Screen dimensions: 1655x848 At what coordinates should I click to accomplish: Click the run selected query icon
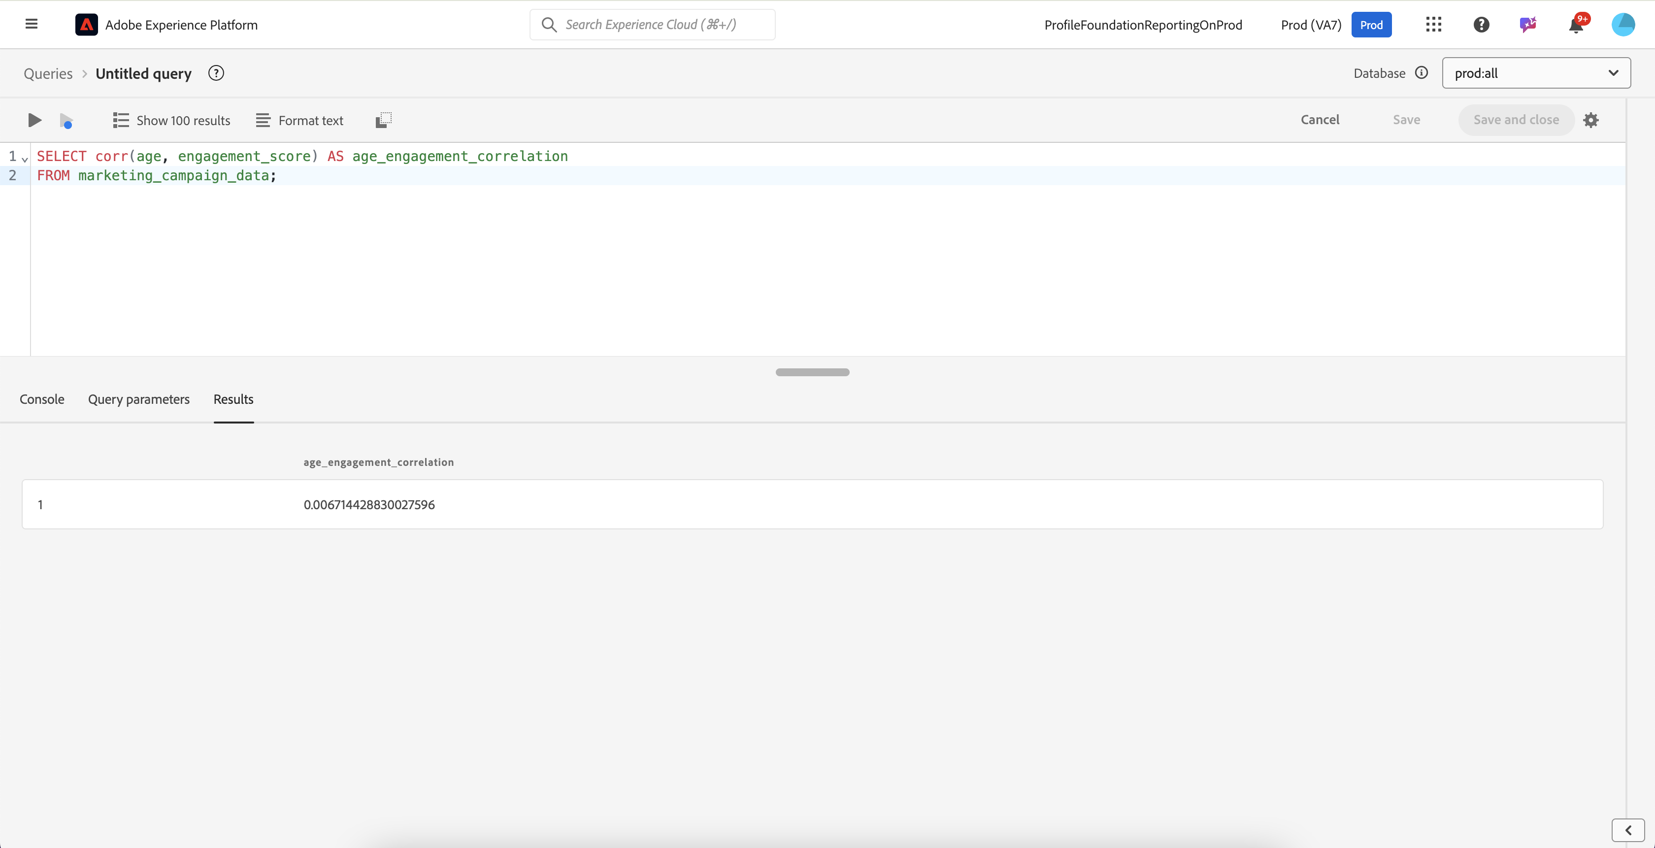click(66, 120)
